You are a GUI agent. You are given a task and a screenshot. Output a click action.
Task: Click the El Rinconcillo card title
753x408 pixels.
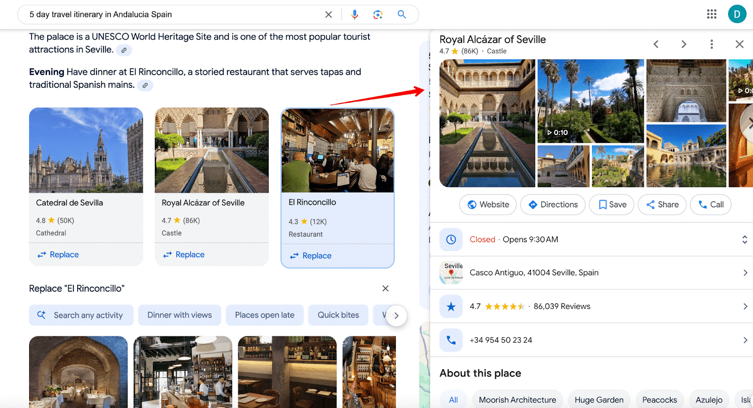point(312,202)
